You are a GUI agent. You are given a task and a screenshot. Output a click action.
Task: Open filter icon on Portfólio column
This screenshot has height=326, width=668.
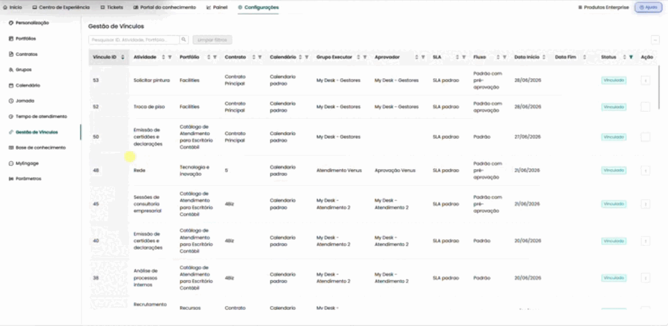214,57
